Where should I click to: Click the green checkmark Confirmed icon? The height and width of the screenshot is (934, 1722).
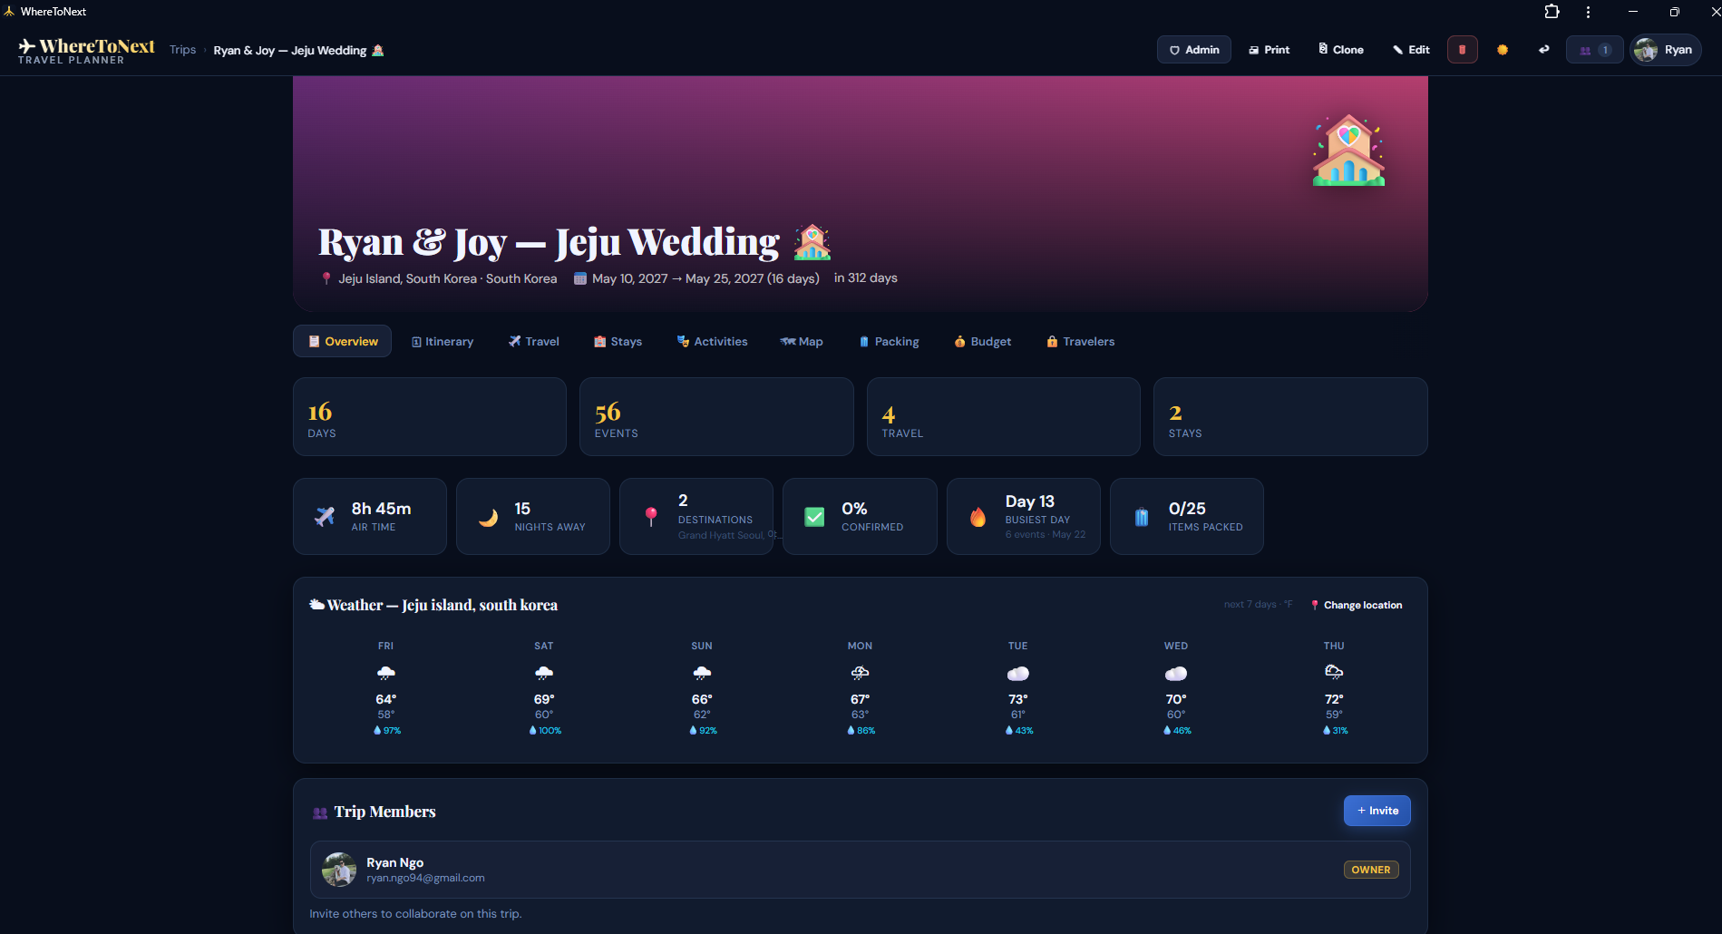coord(814,517)
